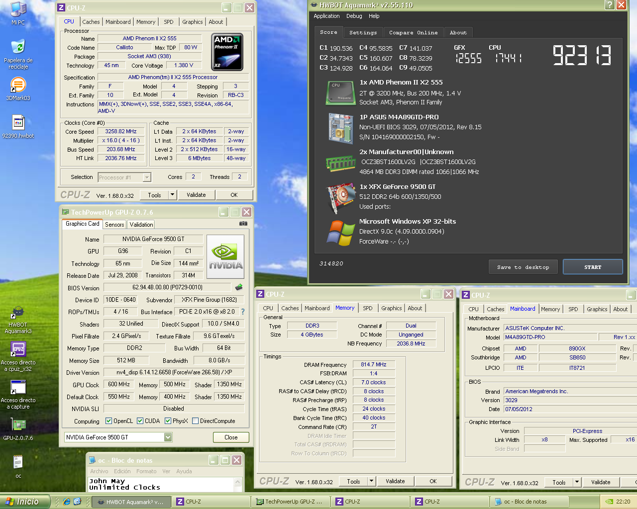Click Close button in GPU-Z
637x509 pixels.
pyautogui.click(x=231, y=437)
